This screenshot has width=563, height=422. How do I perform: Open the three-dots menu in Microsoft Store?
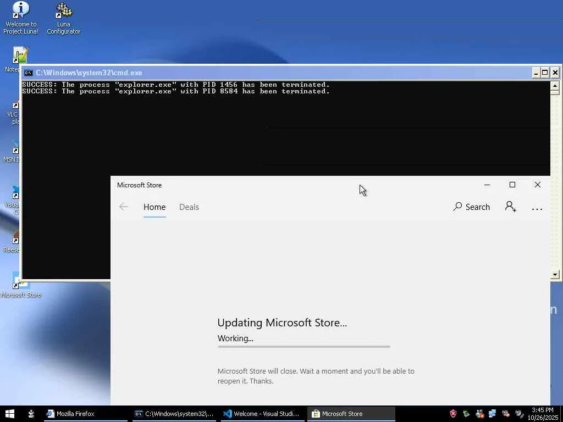(537, 208)
